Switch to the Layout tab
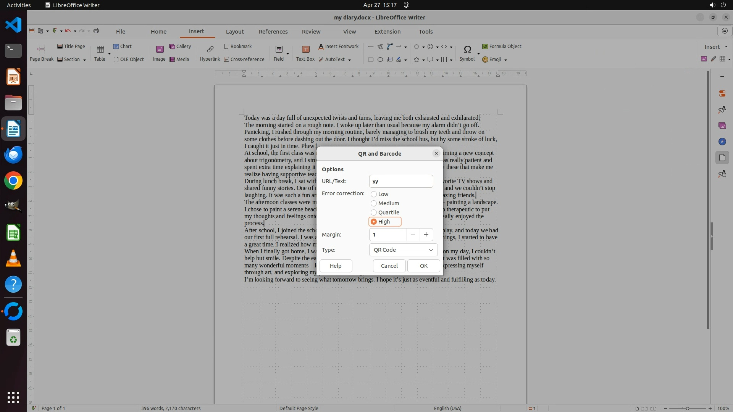The height and width of the screenshot is (412, 733). pyautogui.click(x=234, y=32)
